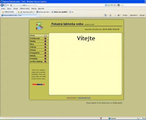This screenshot has height=120, width=146.
Task: Select the Pokusná šablonka webu tab
Action: coord(19,15)
